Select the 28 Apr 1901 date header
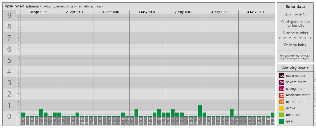The width and height of the screenshot is (316, 128). 38,12
